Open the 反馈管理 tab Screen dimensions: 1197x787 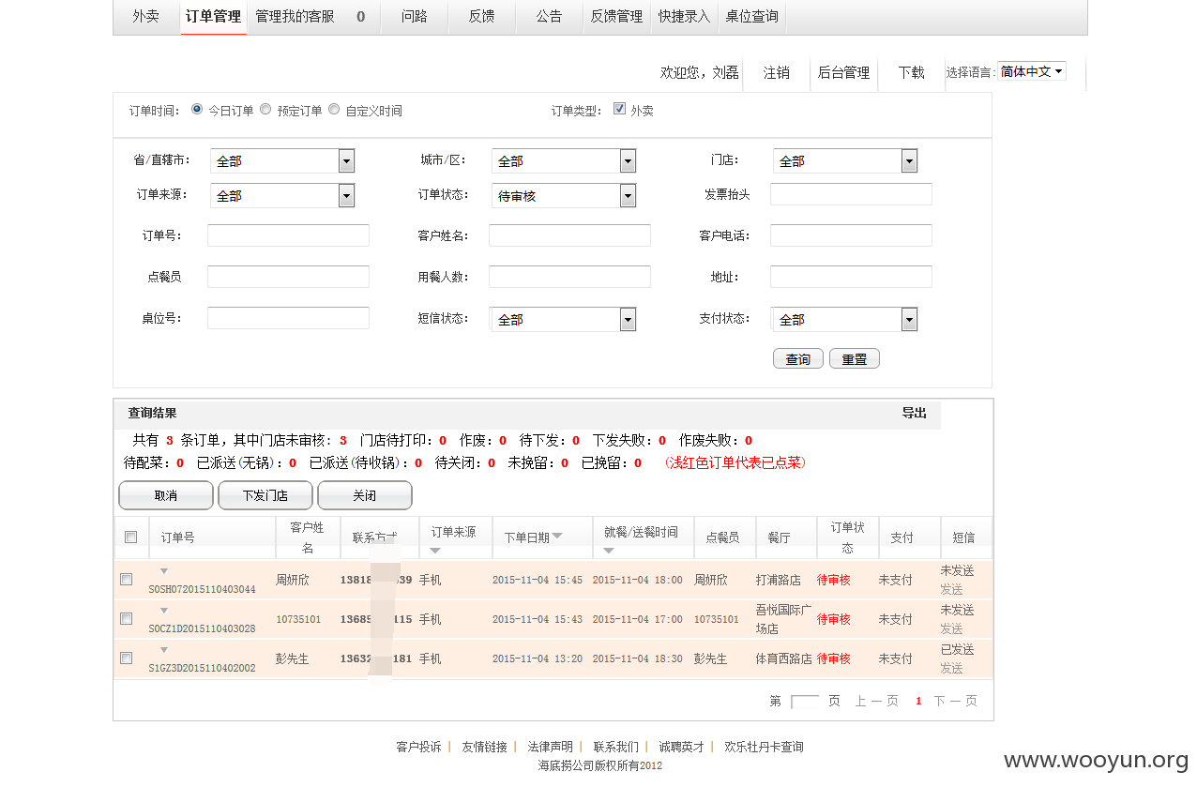[x=616, y=16]
